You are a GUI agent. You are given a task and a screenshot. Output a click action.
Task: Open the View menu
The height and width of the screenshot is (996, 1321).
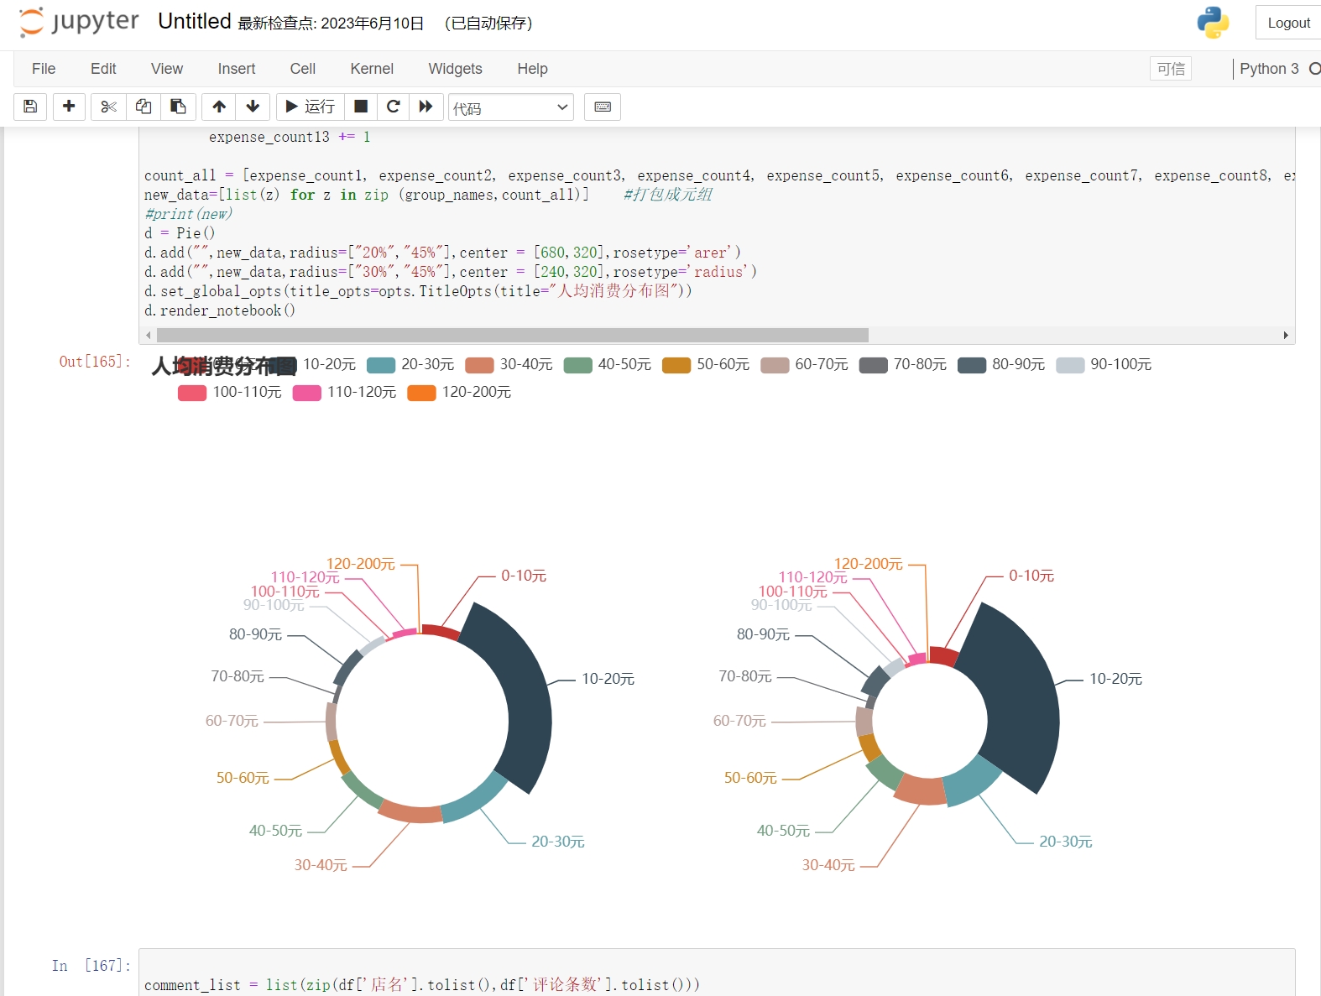coord(167,69)
